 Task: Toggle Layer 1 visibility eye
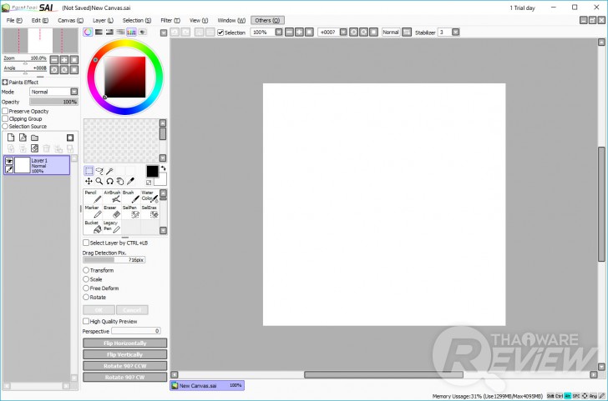[x=9, y=161]
